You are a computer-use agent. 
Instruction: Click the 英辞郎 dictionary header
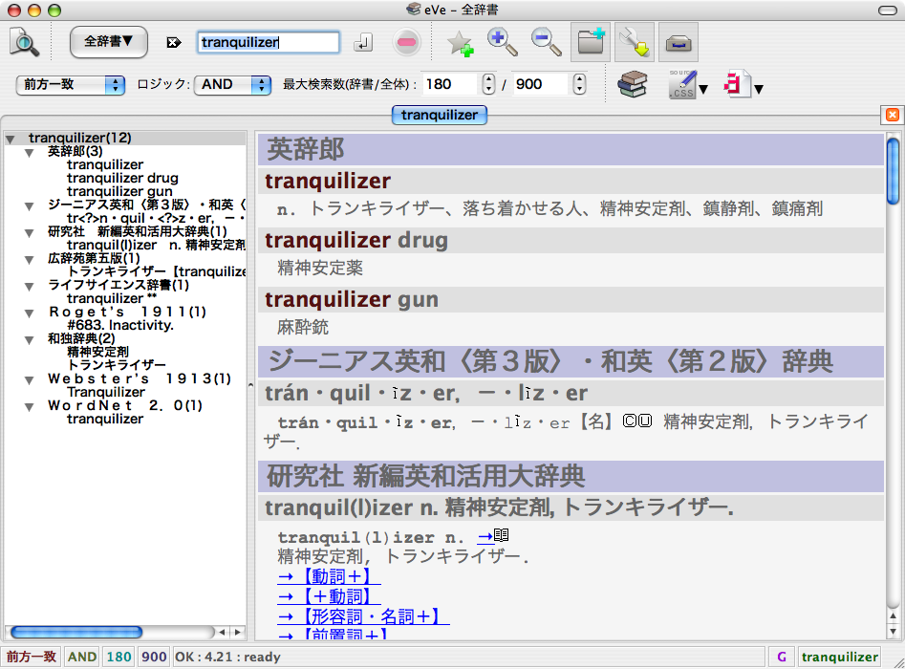[571, 149]
